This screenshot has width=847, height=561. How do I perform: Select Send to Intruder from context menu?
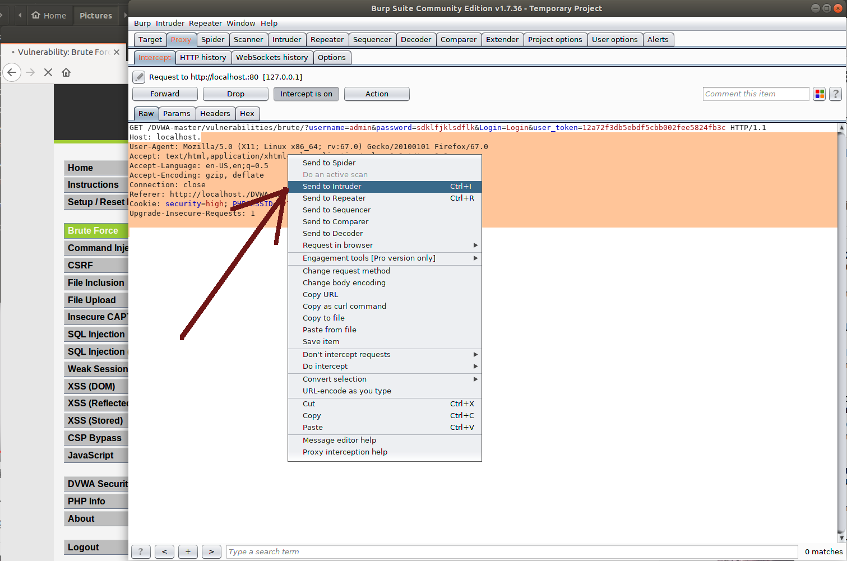(x=385, y=187)
